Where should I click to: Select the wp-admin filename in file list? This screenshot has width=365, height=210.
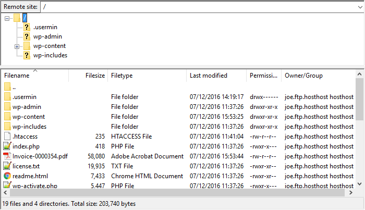point(27,107)
